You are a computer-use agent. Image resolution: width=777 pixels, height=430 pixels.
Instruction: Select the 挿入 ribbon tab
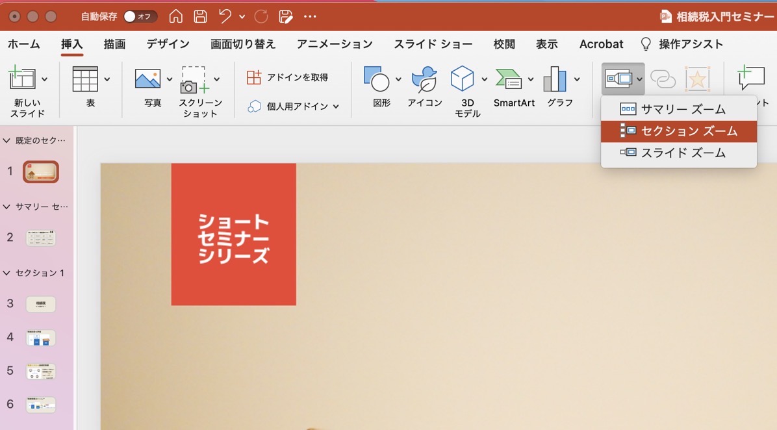tap(72, 44)
